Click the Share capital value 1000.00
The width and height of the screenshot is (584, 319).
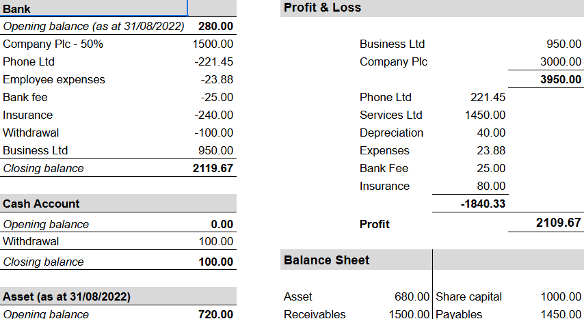click(546, 296)
